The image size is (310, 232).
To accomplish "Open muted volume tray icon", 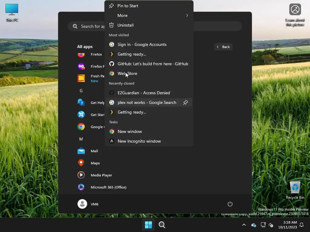I will (x=271, y=225).
